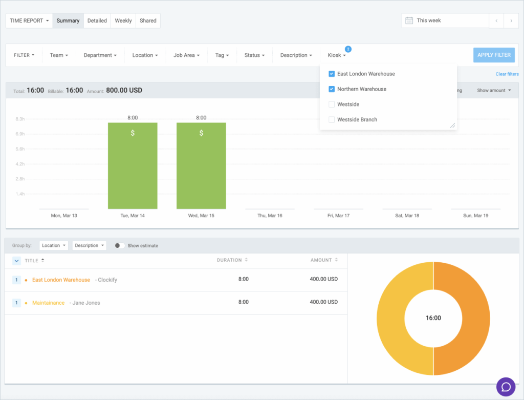
Task: Expand the Location filter
Action: pyautogui.click(x=145, y=55)
